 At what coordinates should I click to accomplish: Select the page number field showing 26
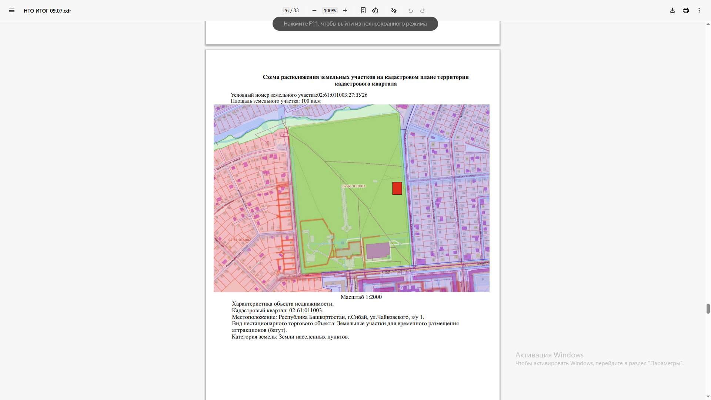coord(286,10)
